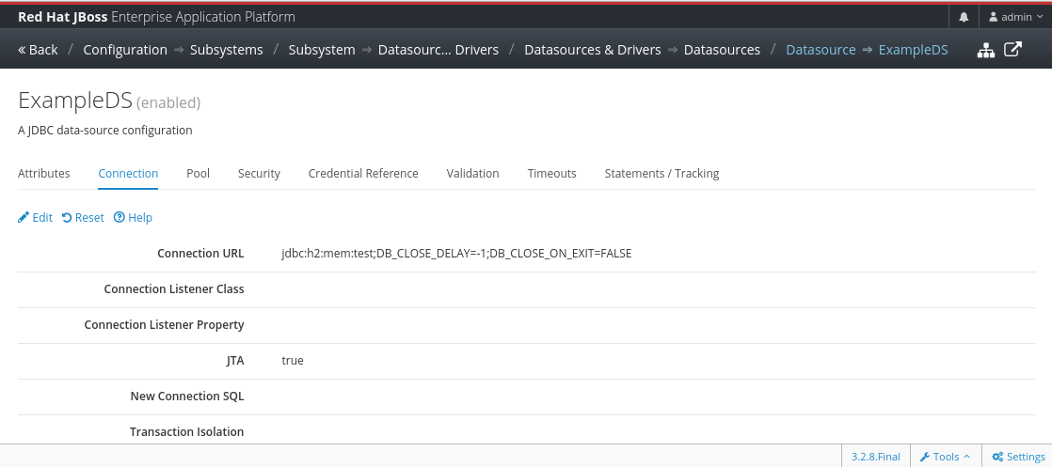
Task: Click the Subsystems breadcrumb entry
Action: 226,50
